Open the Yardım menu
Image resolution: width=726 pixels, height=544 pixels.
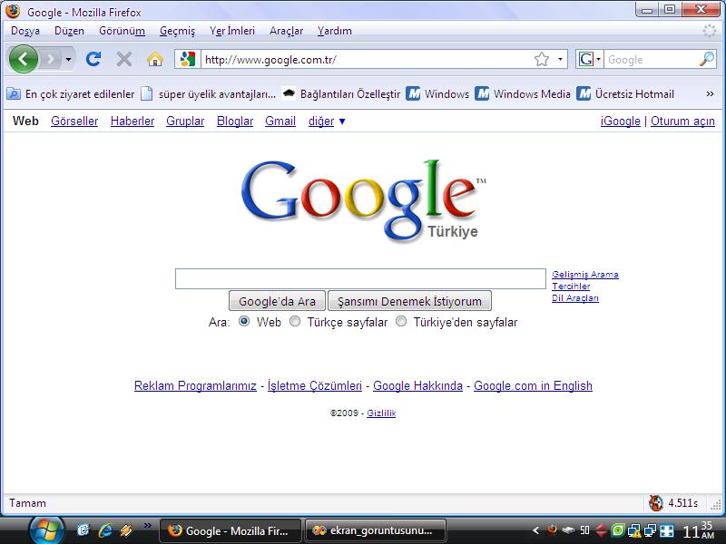(x=334, y=31)
